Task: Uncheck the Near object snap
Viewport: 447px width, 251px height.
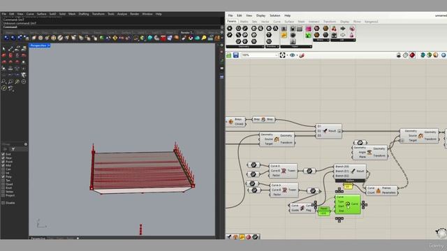Action: click(3, 158)
